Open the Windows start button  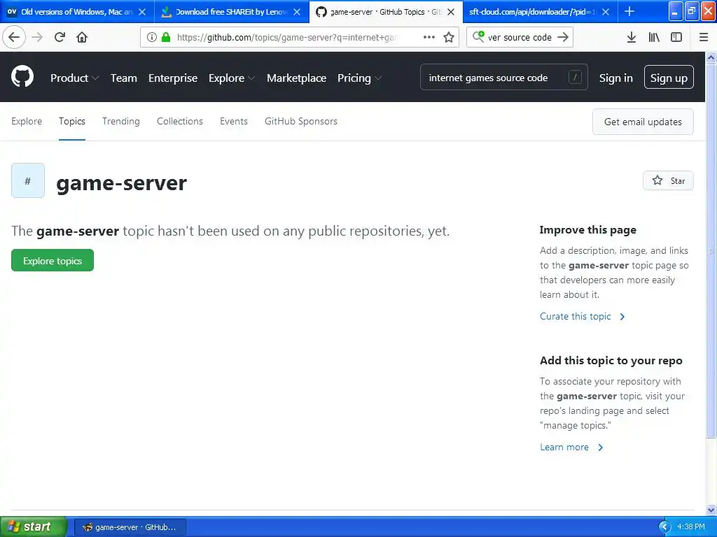34,527
